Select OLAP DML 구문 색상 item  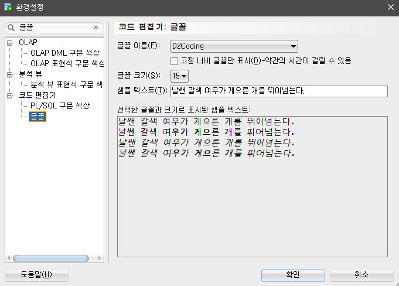[65, 53]
